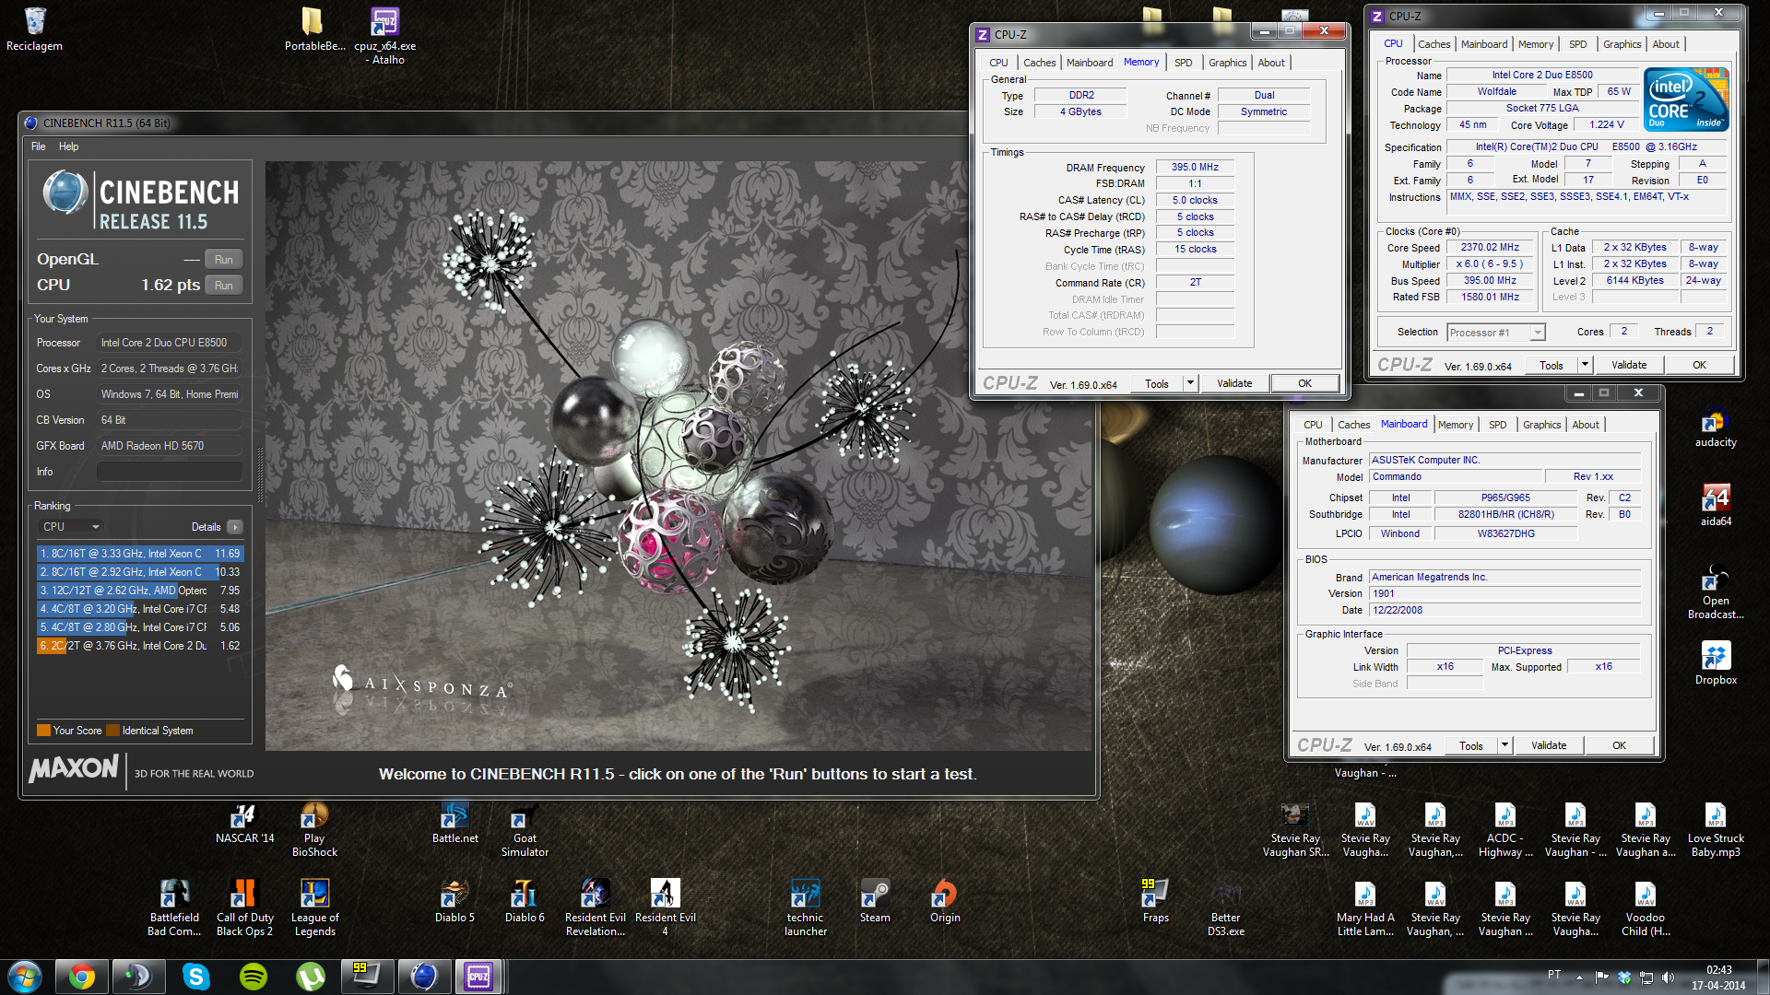This screenshot has height=995, width=1770.
Task: Select ranking row 12C/12T @ 2.62 GHz AMD
Action: coord(140,591)
